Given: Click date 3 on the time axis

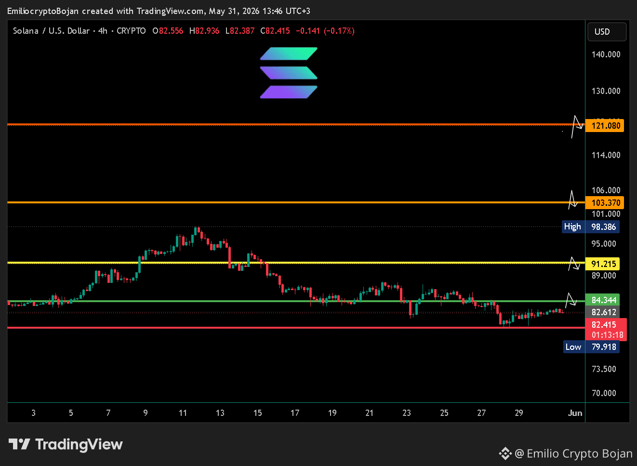Looking at the screenshot, I should click(x=33, y=413).
